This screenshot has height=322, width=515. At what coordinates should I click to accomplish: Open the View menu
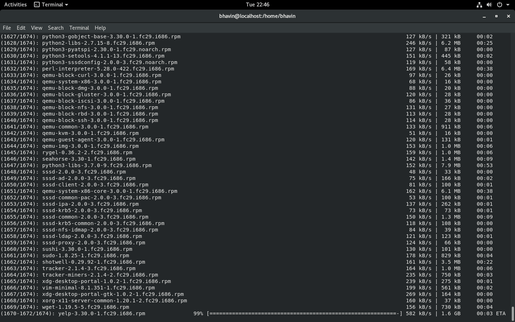36,28
